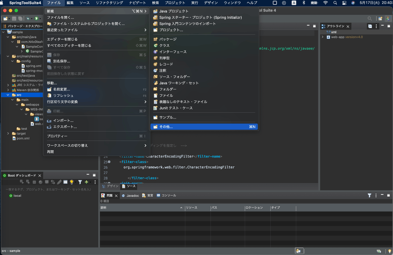Viewport: 393px width, 255px height.
Task: Open the 編集 menu in menu bar
Action: [x=70, y=3]
